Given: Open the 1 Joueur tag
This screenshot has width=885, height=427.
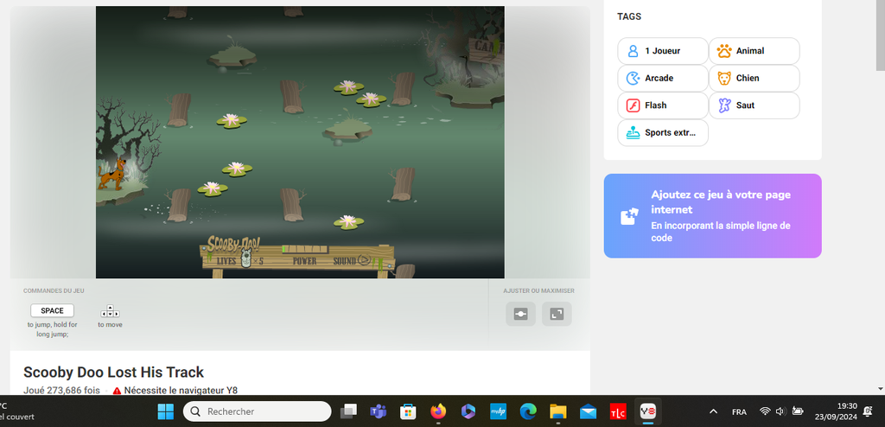Looking at the screenshot, I should (x=662, y=51).
